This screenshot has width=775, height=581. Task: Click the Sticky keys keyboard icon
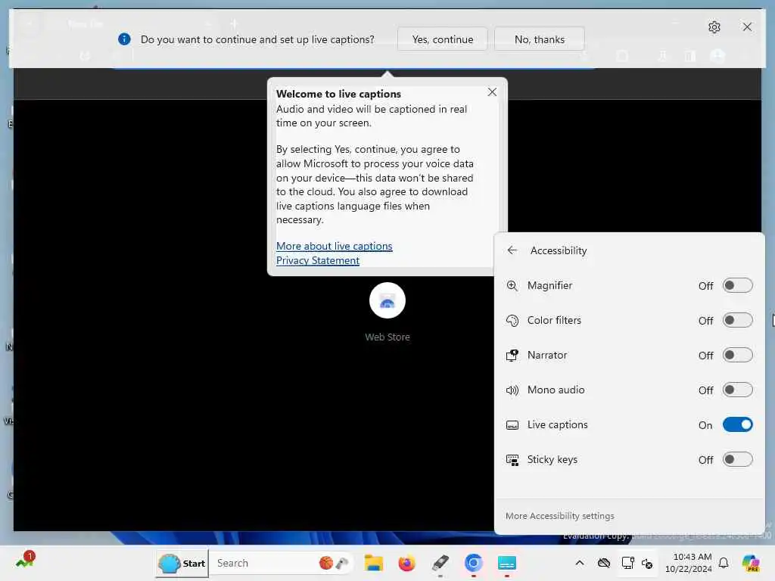pos(512,460)
